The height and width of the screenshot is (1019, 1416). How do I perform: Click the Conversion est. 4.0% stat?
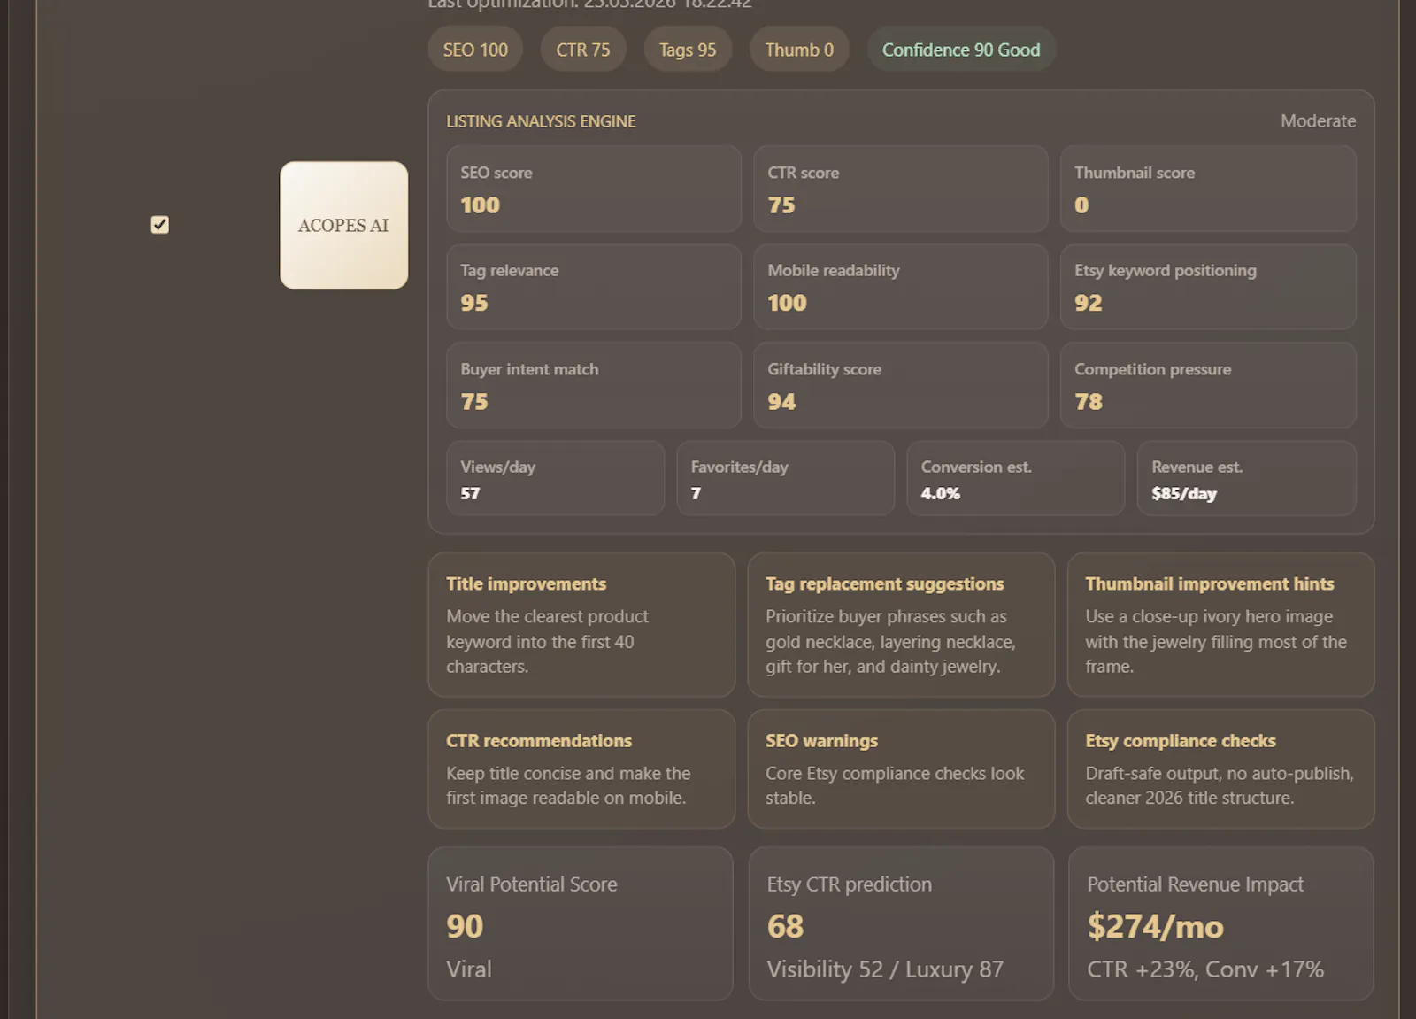[x=1016, y=478]
